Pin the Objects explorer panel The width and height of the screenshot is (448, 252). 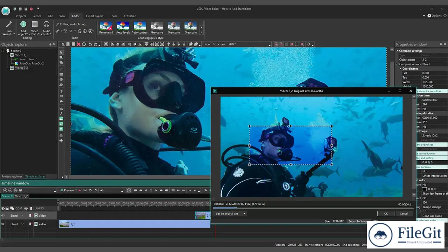pyautogui.click(x=50, y=44)
